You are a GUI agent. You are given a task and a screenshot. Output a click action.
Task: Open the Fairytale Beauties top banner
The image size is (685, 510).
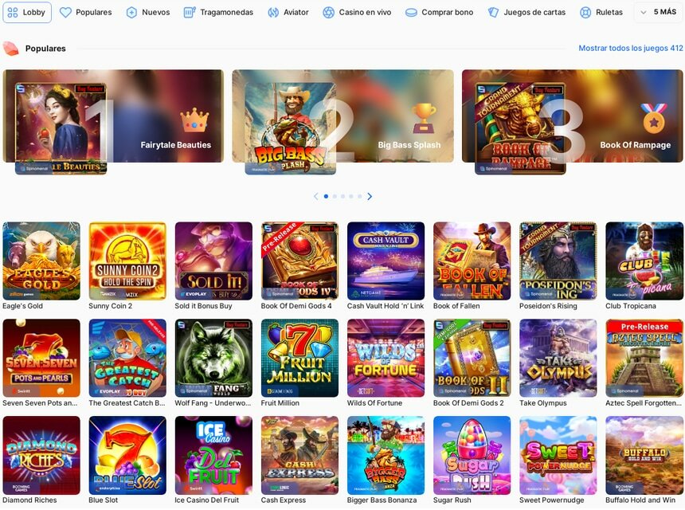(113, 116)
